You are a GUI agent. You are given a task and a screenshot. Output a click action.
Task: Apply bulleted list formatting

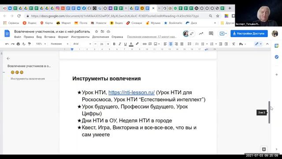203,44
